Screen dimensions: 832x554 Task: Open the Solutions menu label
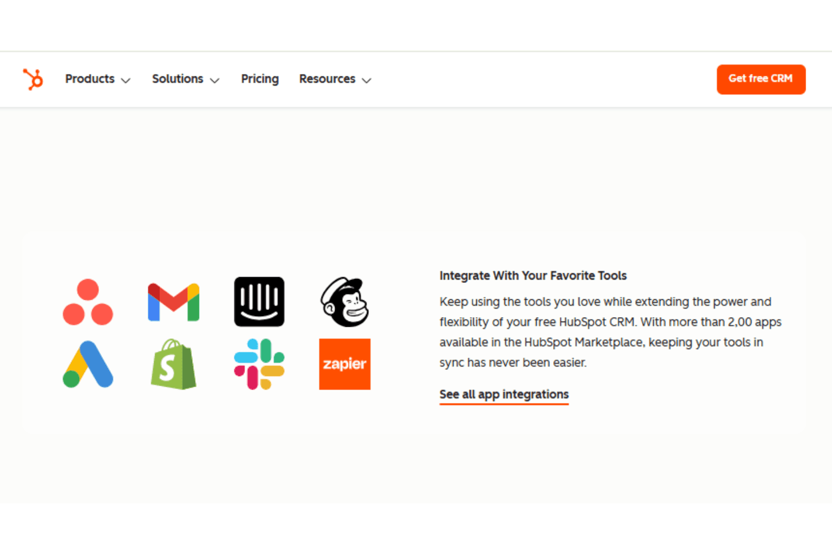[x=178, y=79]
